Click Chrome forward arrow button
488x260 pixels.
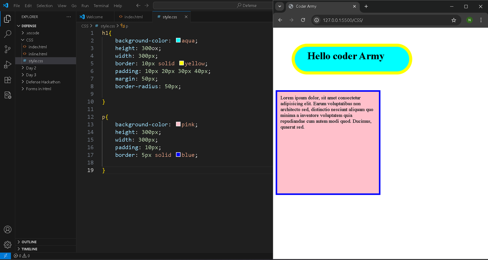pyautogui.click(x=291, y=20)
